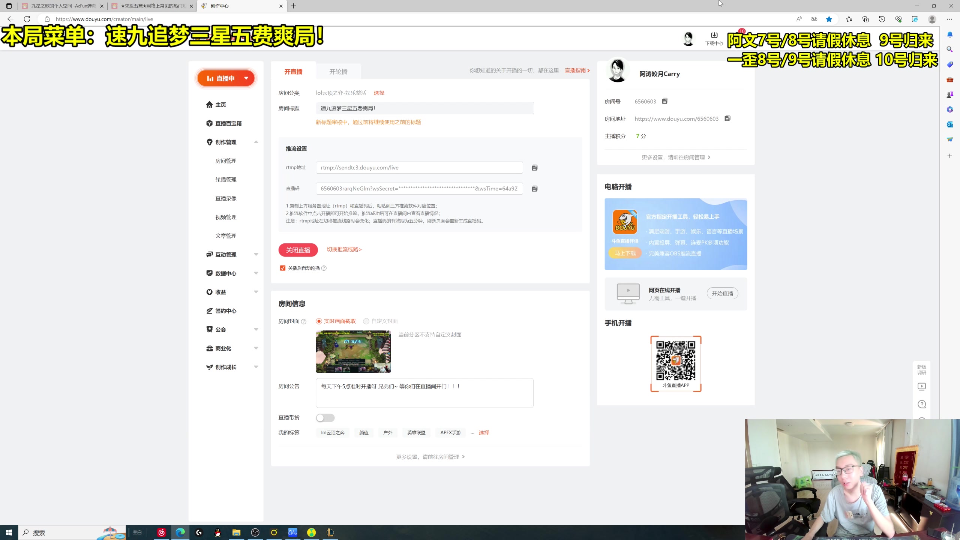Click the 房间公告 text area
Image resolution: width=960 pixels, height=540 pixels.
(424, 393)
